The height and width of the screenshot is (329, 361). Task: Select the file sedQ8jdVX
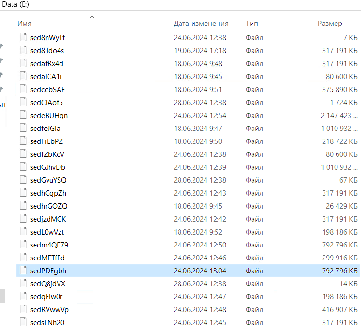pyautogui.click(x=48, y=283)
